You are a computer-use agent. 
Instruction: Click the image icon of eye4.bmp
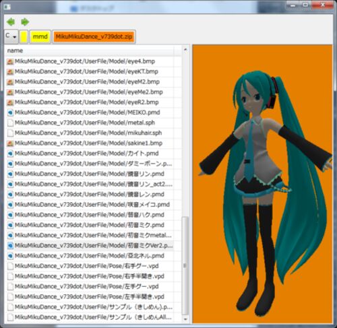click(10, 61)
